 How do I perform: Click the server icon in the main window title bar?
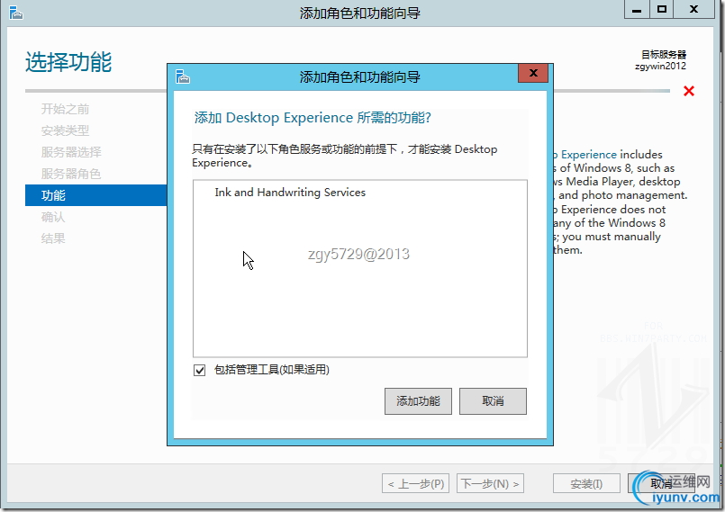(15, 13)
